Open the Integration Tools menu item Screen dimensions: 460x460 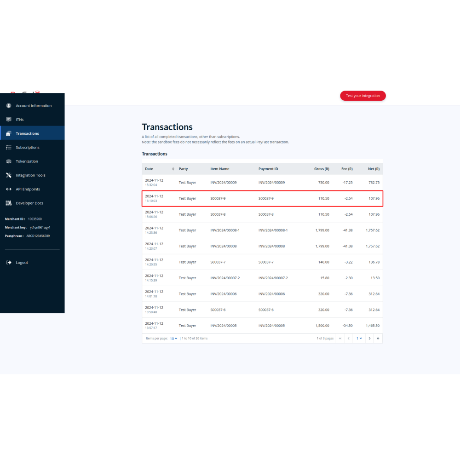tap(32, 175)
